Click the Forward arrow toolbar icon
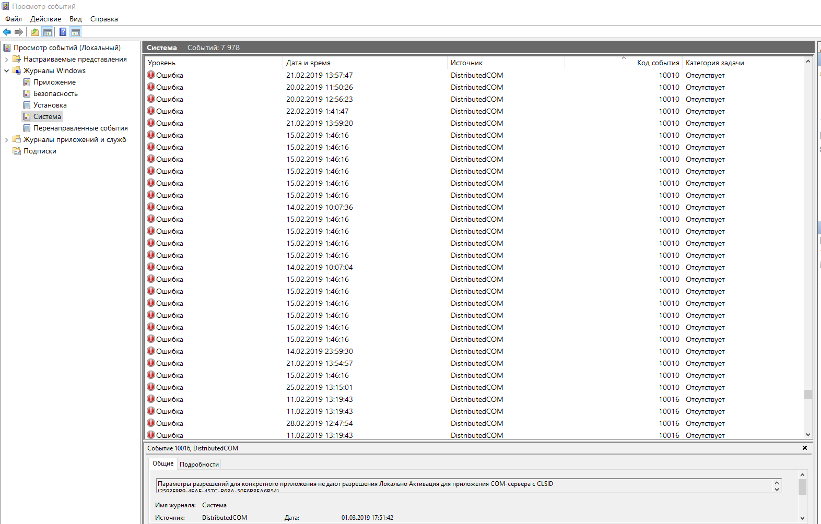Viewport: 821px width, 524px height. [x=19, y=32]
